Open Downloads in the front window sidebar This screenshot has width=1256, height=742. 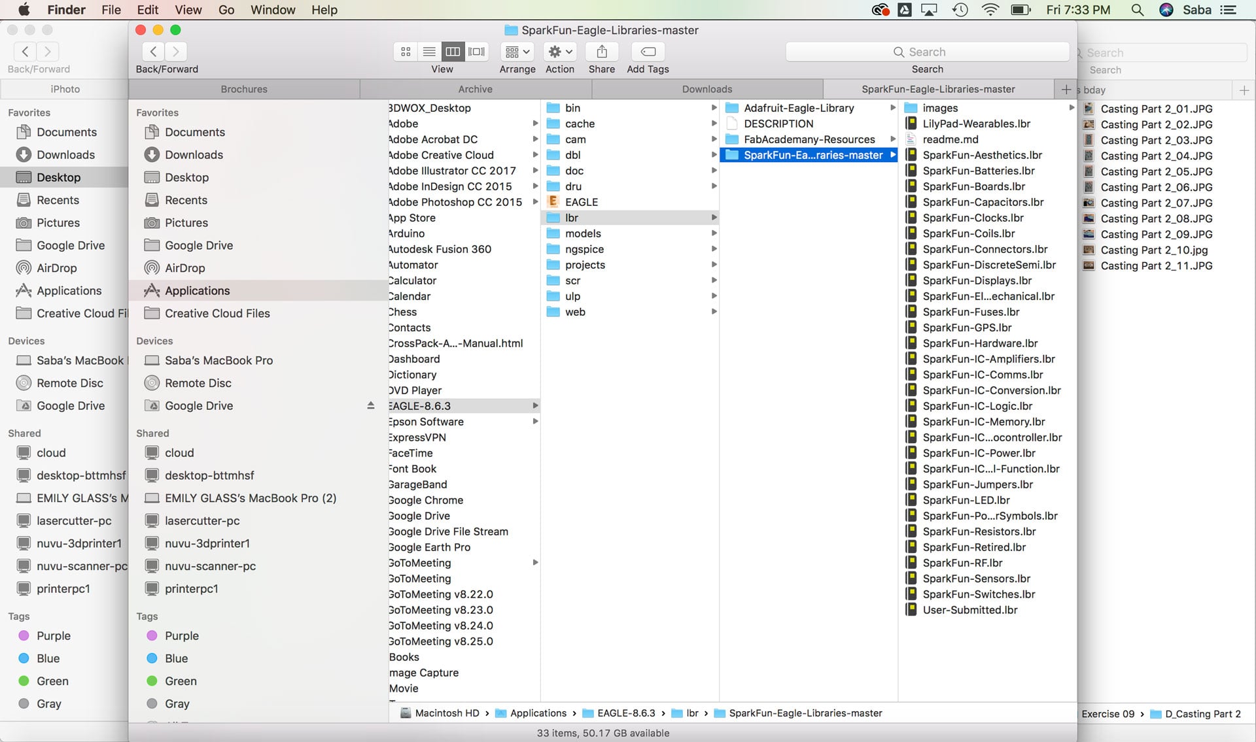point(194,155)
